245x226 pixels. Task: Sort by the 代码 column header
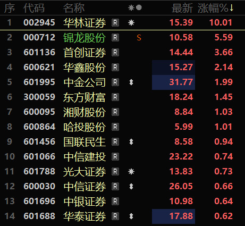coord(34,8)
